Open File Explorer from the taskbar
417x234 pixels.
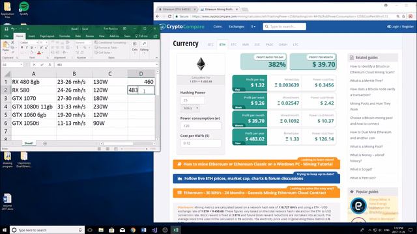pos(101,230)
